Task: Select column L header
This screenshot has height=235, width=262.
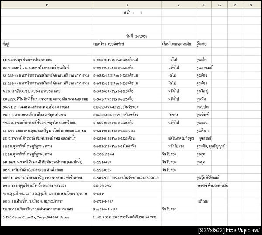Action: 219,5
